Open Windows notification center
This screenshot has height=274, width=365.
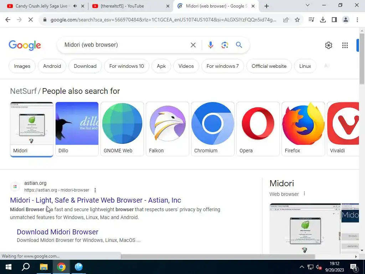[354, 267]
